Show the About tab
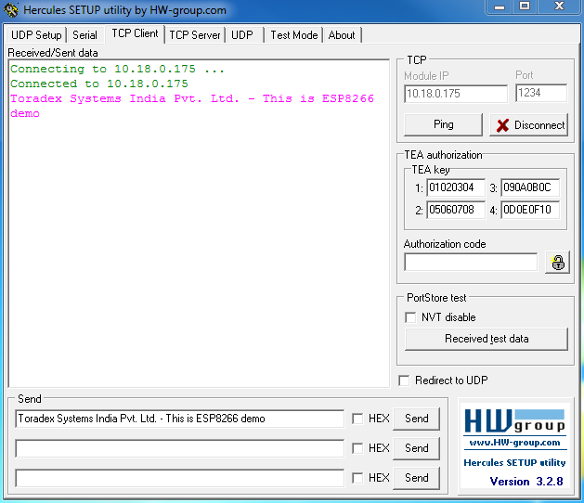 (x=342, y=35)
